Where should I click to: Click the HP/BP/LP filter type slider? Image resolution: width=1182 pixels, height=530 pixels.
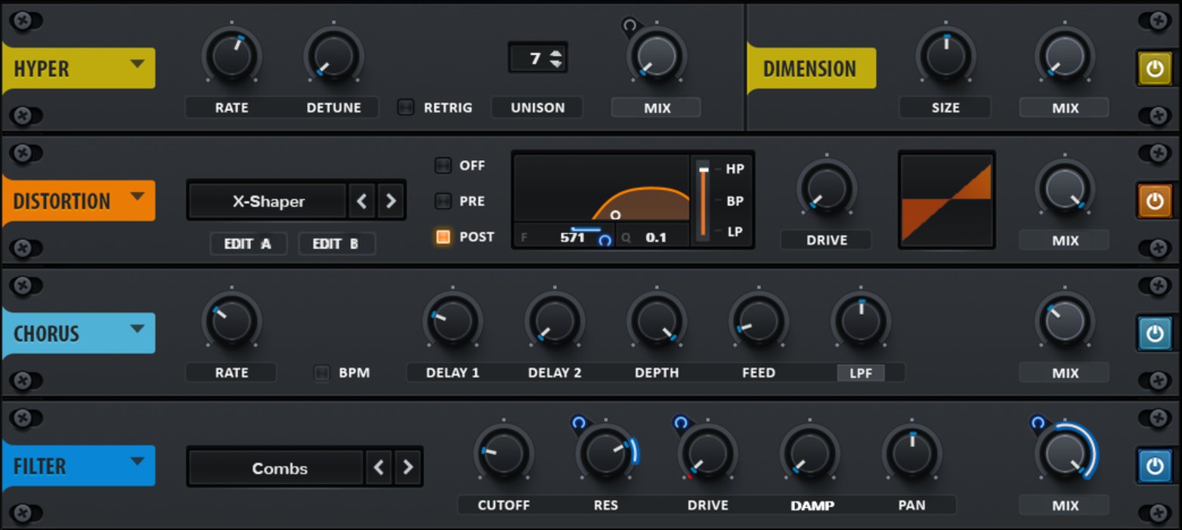point(704,200)
